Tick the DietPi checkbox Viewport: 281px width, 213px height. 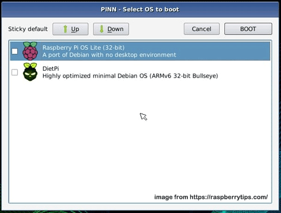[15, 72]
